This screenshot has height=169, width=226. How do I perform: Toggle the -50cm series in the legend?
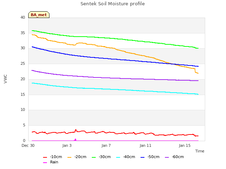(150, 157)
